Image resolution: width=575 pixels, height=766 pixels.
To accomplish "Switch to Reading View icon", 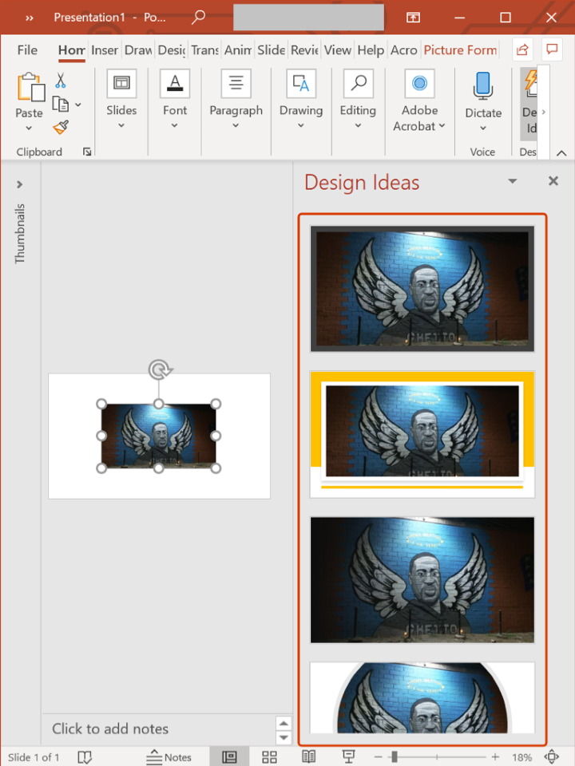I will (308, 757).
